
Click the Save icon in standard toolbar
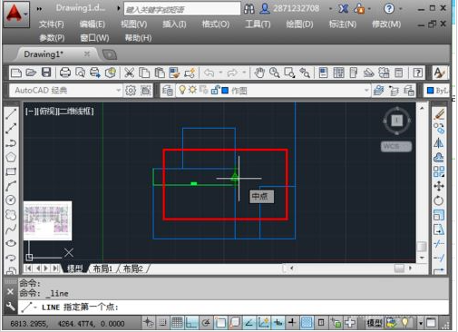46,73
